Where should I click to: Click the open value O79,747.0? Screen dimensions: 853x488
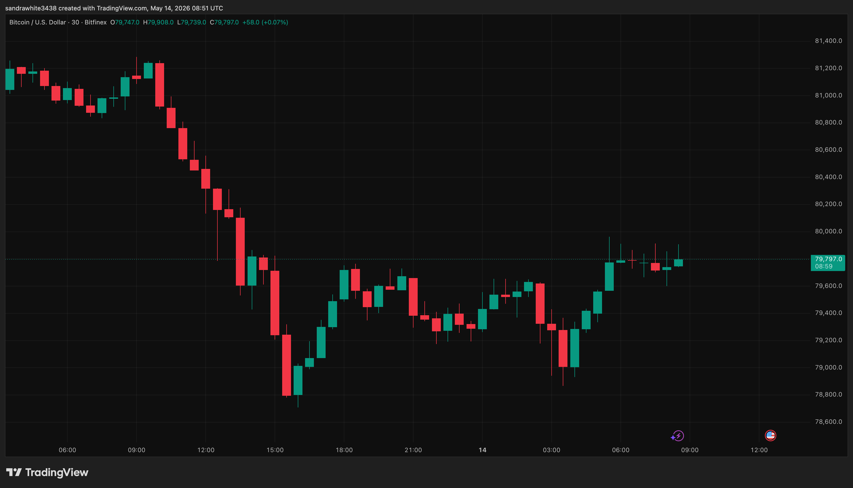click(125, 22)
